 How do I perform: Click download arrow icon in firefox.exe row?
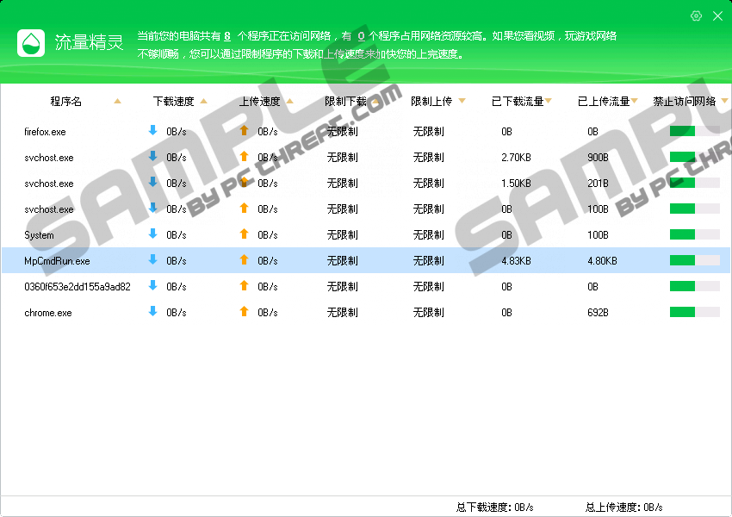point(153,131)
